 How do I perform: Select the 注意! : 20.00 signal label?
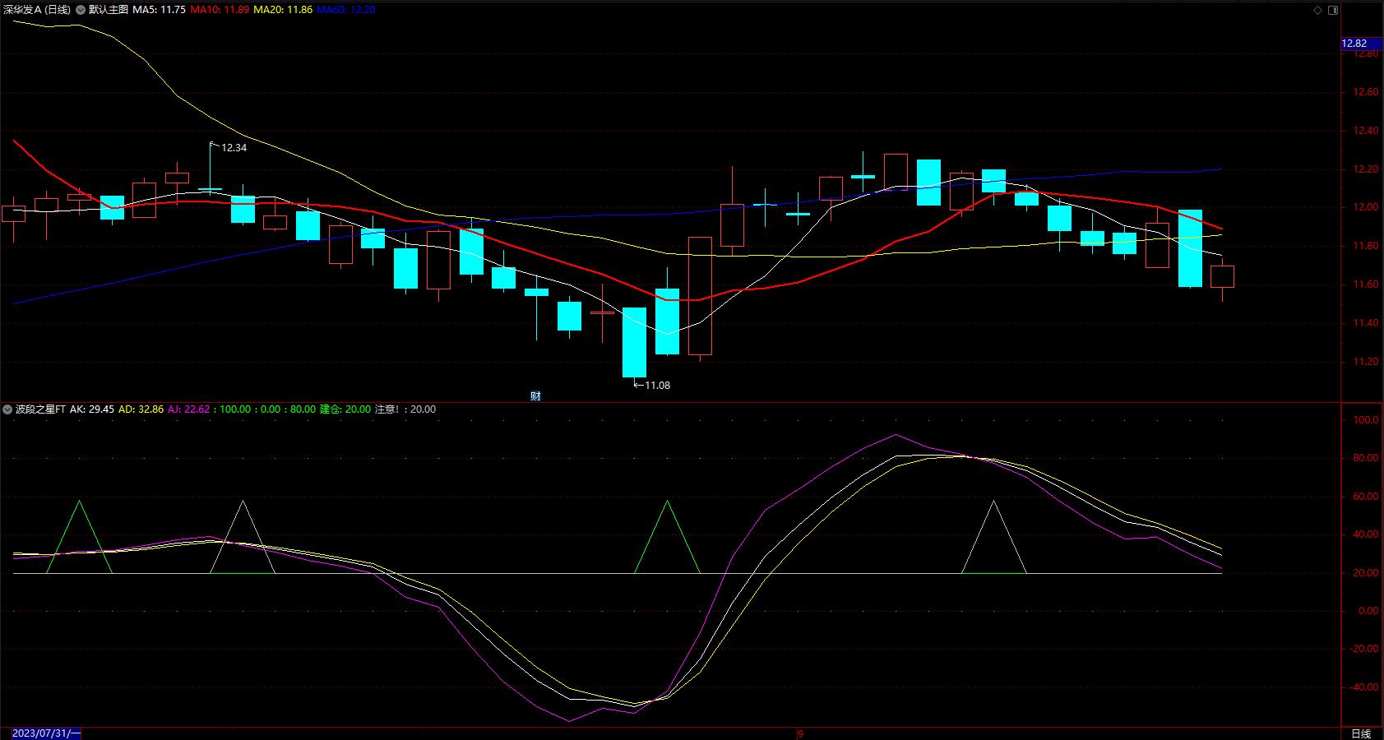[x=405, y=409]
